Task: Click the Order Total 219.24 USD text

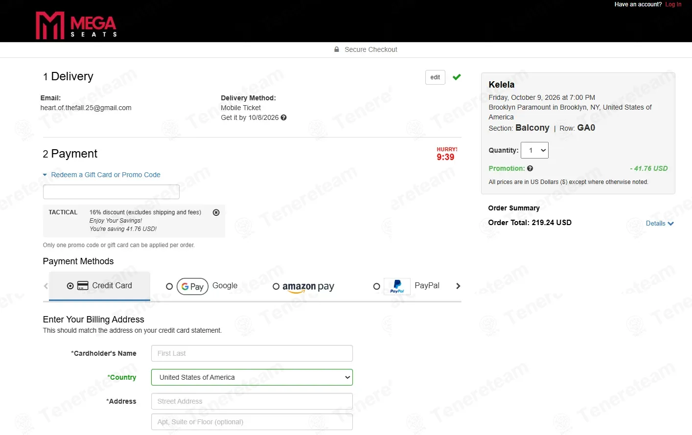Action: tap(530, 223)
